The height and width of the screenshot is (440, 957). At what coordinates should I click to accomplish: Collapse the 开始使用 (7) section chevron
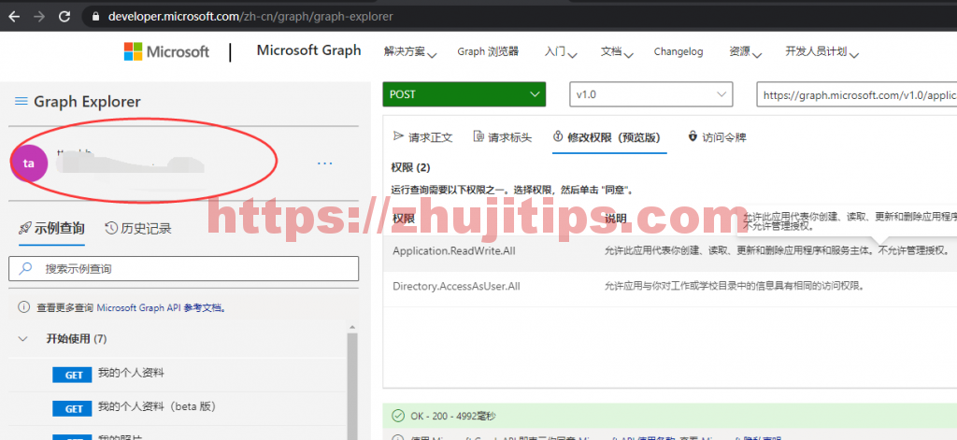click(23, 339)
